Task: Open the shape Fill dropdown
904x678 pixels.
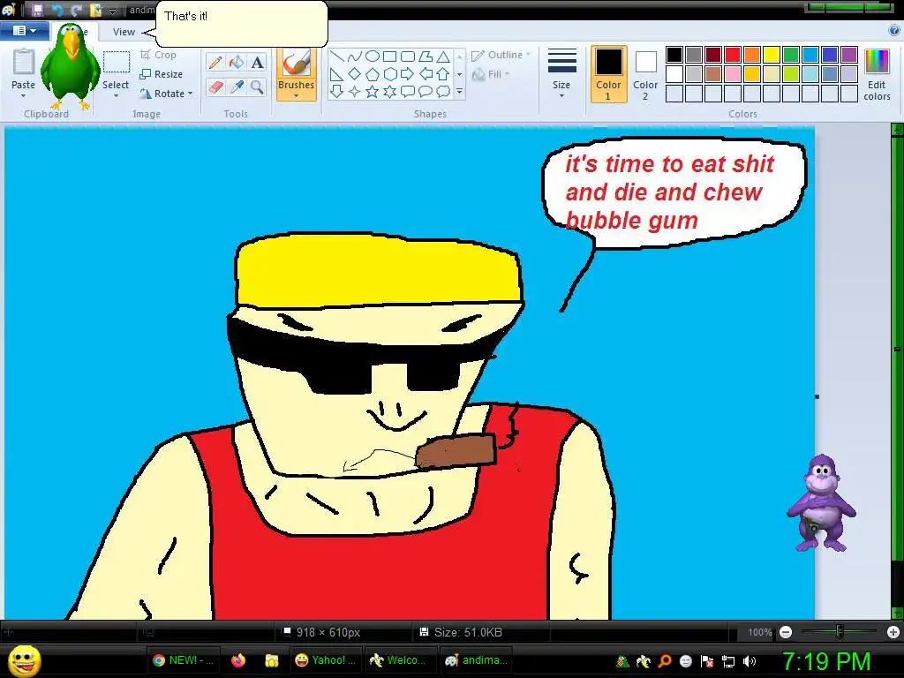Action: coord(491,74)
